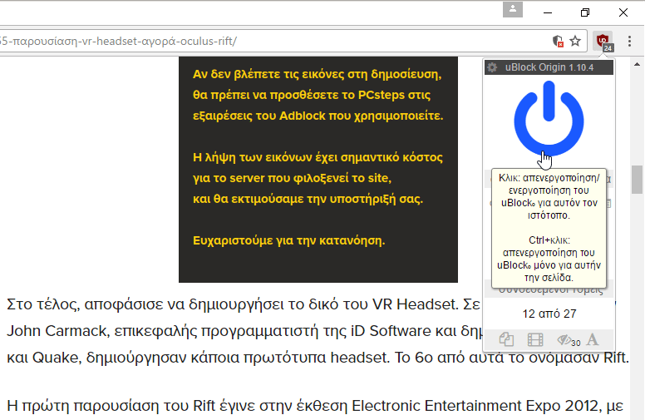Click the vertical scrollbar thumb
Image resolution: width=645 pixels, height=420 pixels.
tap(638, 179)
